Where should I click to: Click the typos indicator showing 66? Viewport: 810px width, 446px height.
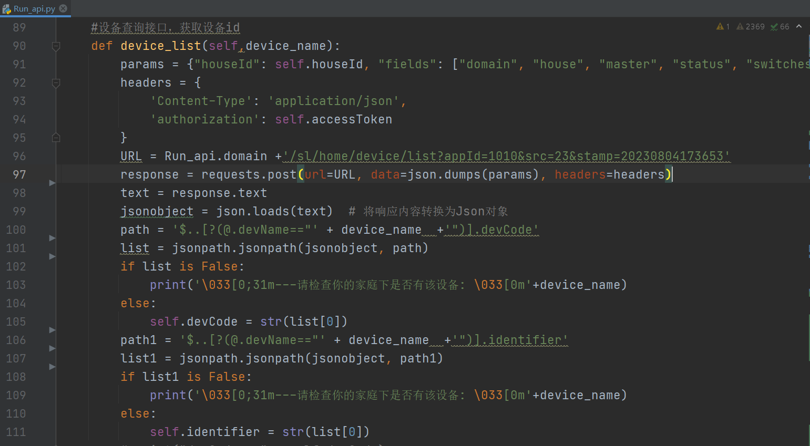pos(780,26)
